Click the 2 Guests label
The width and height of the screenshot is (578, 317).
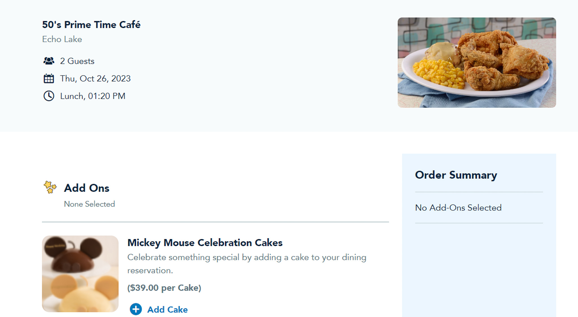[77, 61]
